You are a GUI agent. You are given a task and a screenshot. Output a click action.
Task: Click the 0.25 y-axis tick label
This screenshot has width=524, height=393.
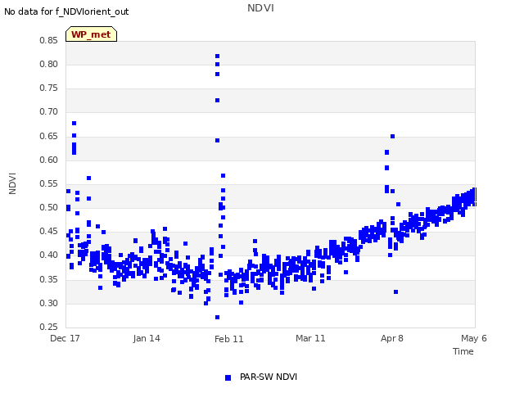[x=49, y=327]
